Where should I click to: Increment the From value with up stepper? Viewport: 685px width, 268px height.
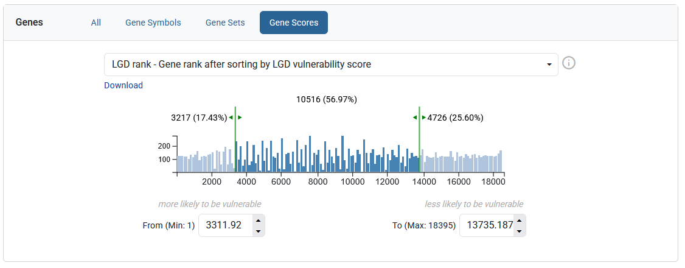click(258, 220)
